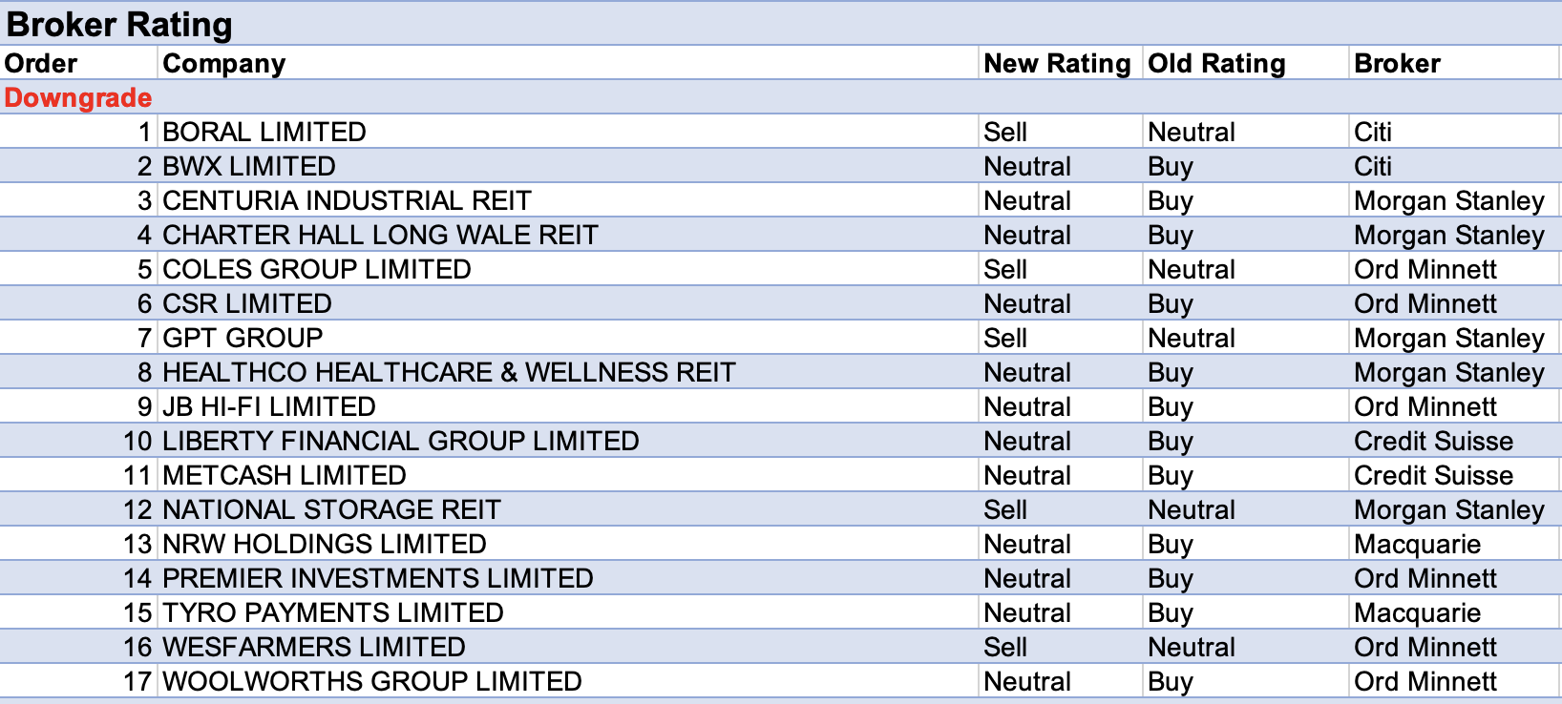Click the Old Rating column header
Image resolution: width=1562 pixels, height=704 pixels.
pos(1216,64)
